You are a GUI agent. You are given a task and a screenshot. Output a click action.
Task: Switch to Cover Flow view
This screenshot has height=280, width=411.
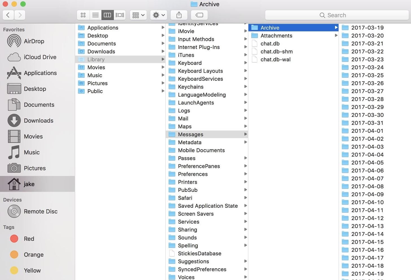pyautogui.click(x=120, y=15)
